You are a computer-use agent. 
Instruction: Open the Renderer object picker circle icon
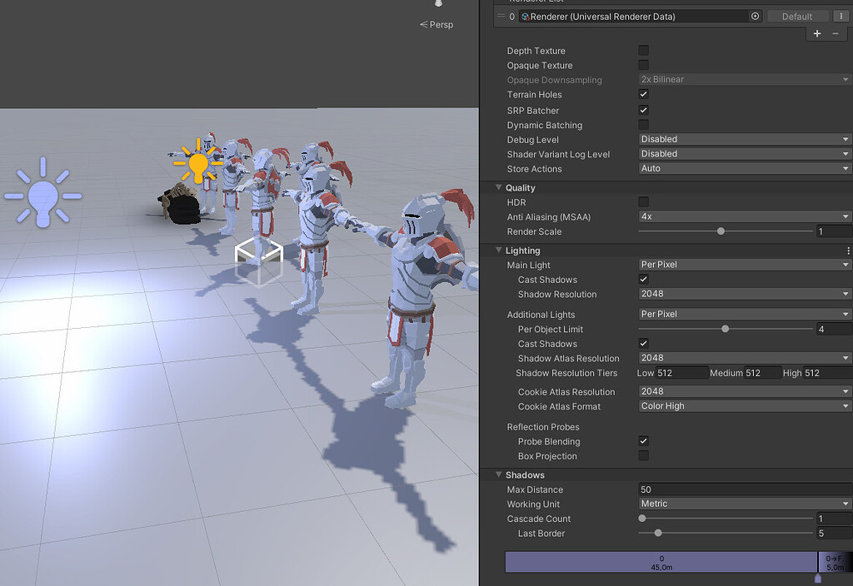(755, 16)
